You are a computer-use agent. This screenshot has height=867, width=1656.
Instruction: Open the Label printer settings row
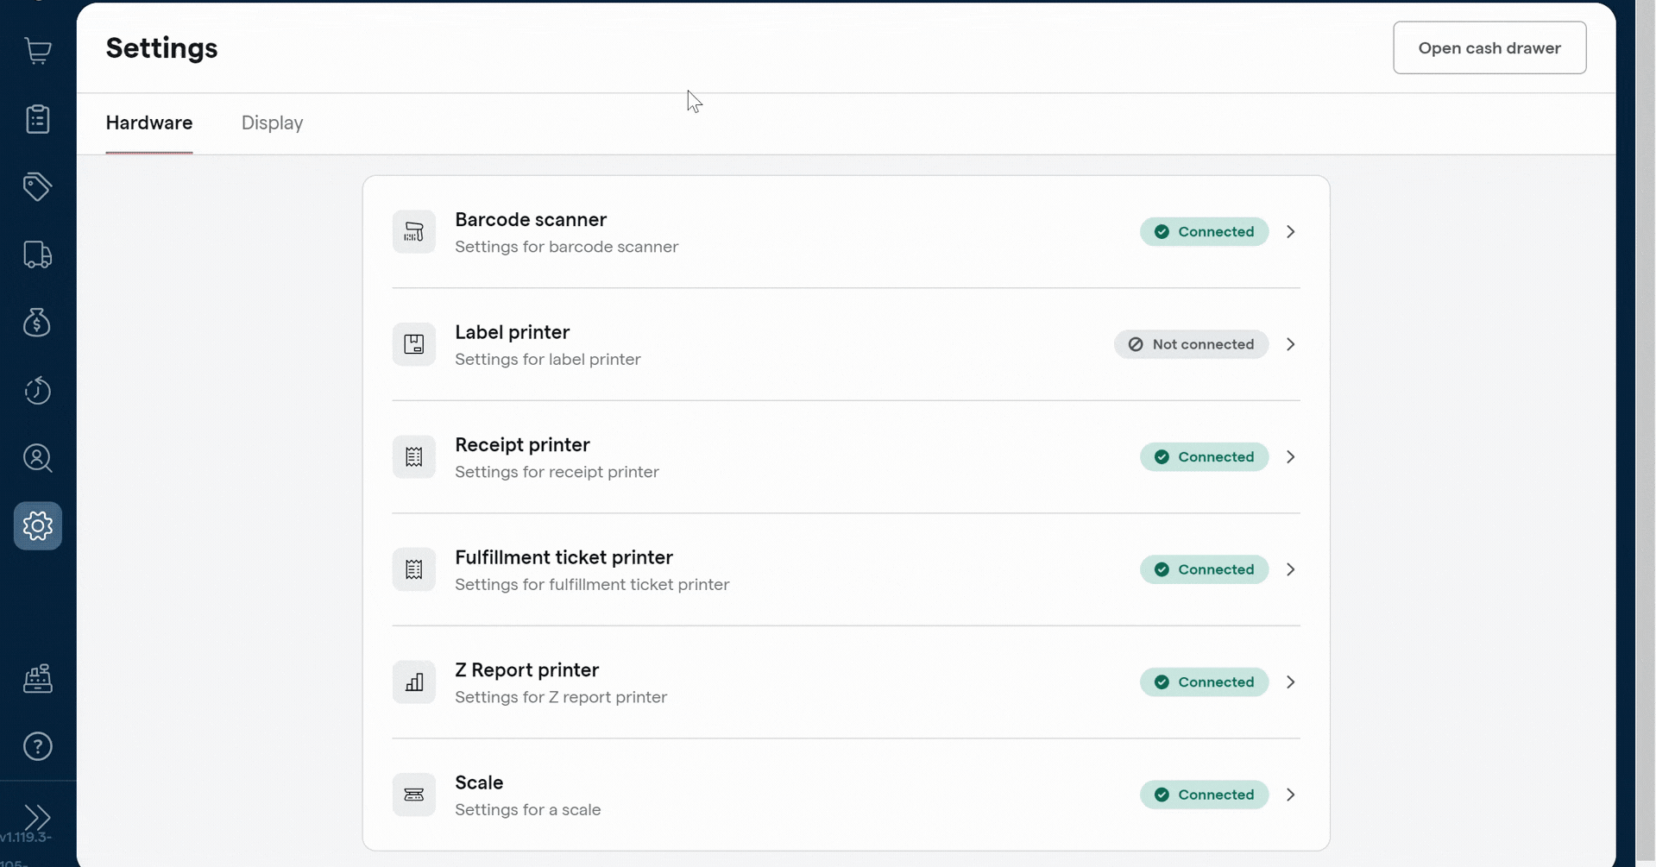[x=777, y=344]
